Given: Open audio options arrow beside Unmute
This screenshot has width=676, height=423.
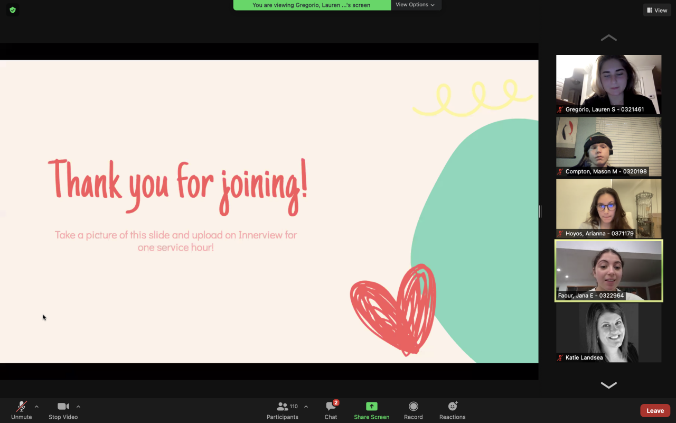Looking at the screenshot, I should pyautogui.click(x=36, y=407).
